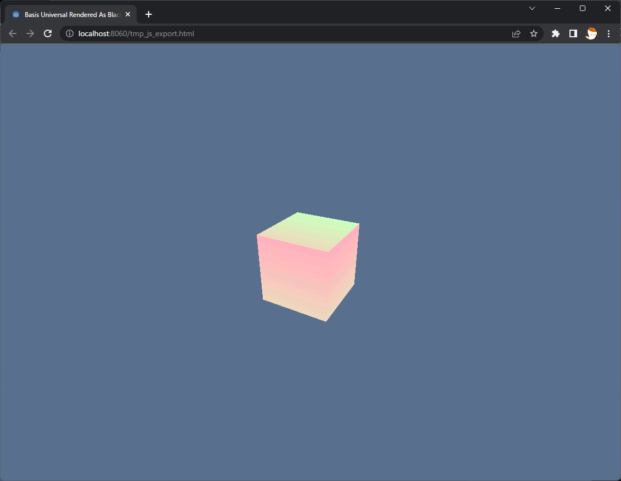Viewport: 621px width, 481px height.
Task: Open the tab search dropdown chevron
Action: (532, 8)
